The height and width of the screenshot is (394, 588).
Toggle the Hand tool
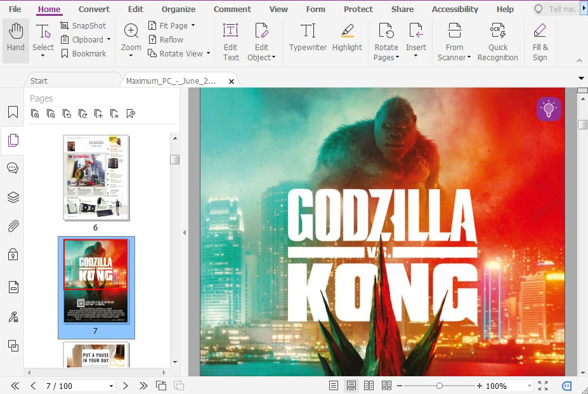(14, 40)
